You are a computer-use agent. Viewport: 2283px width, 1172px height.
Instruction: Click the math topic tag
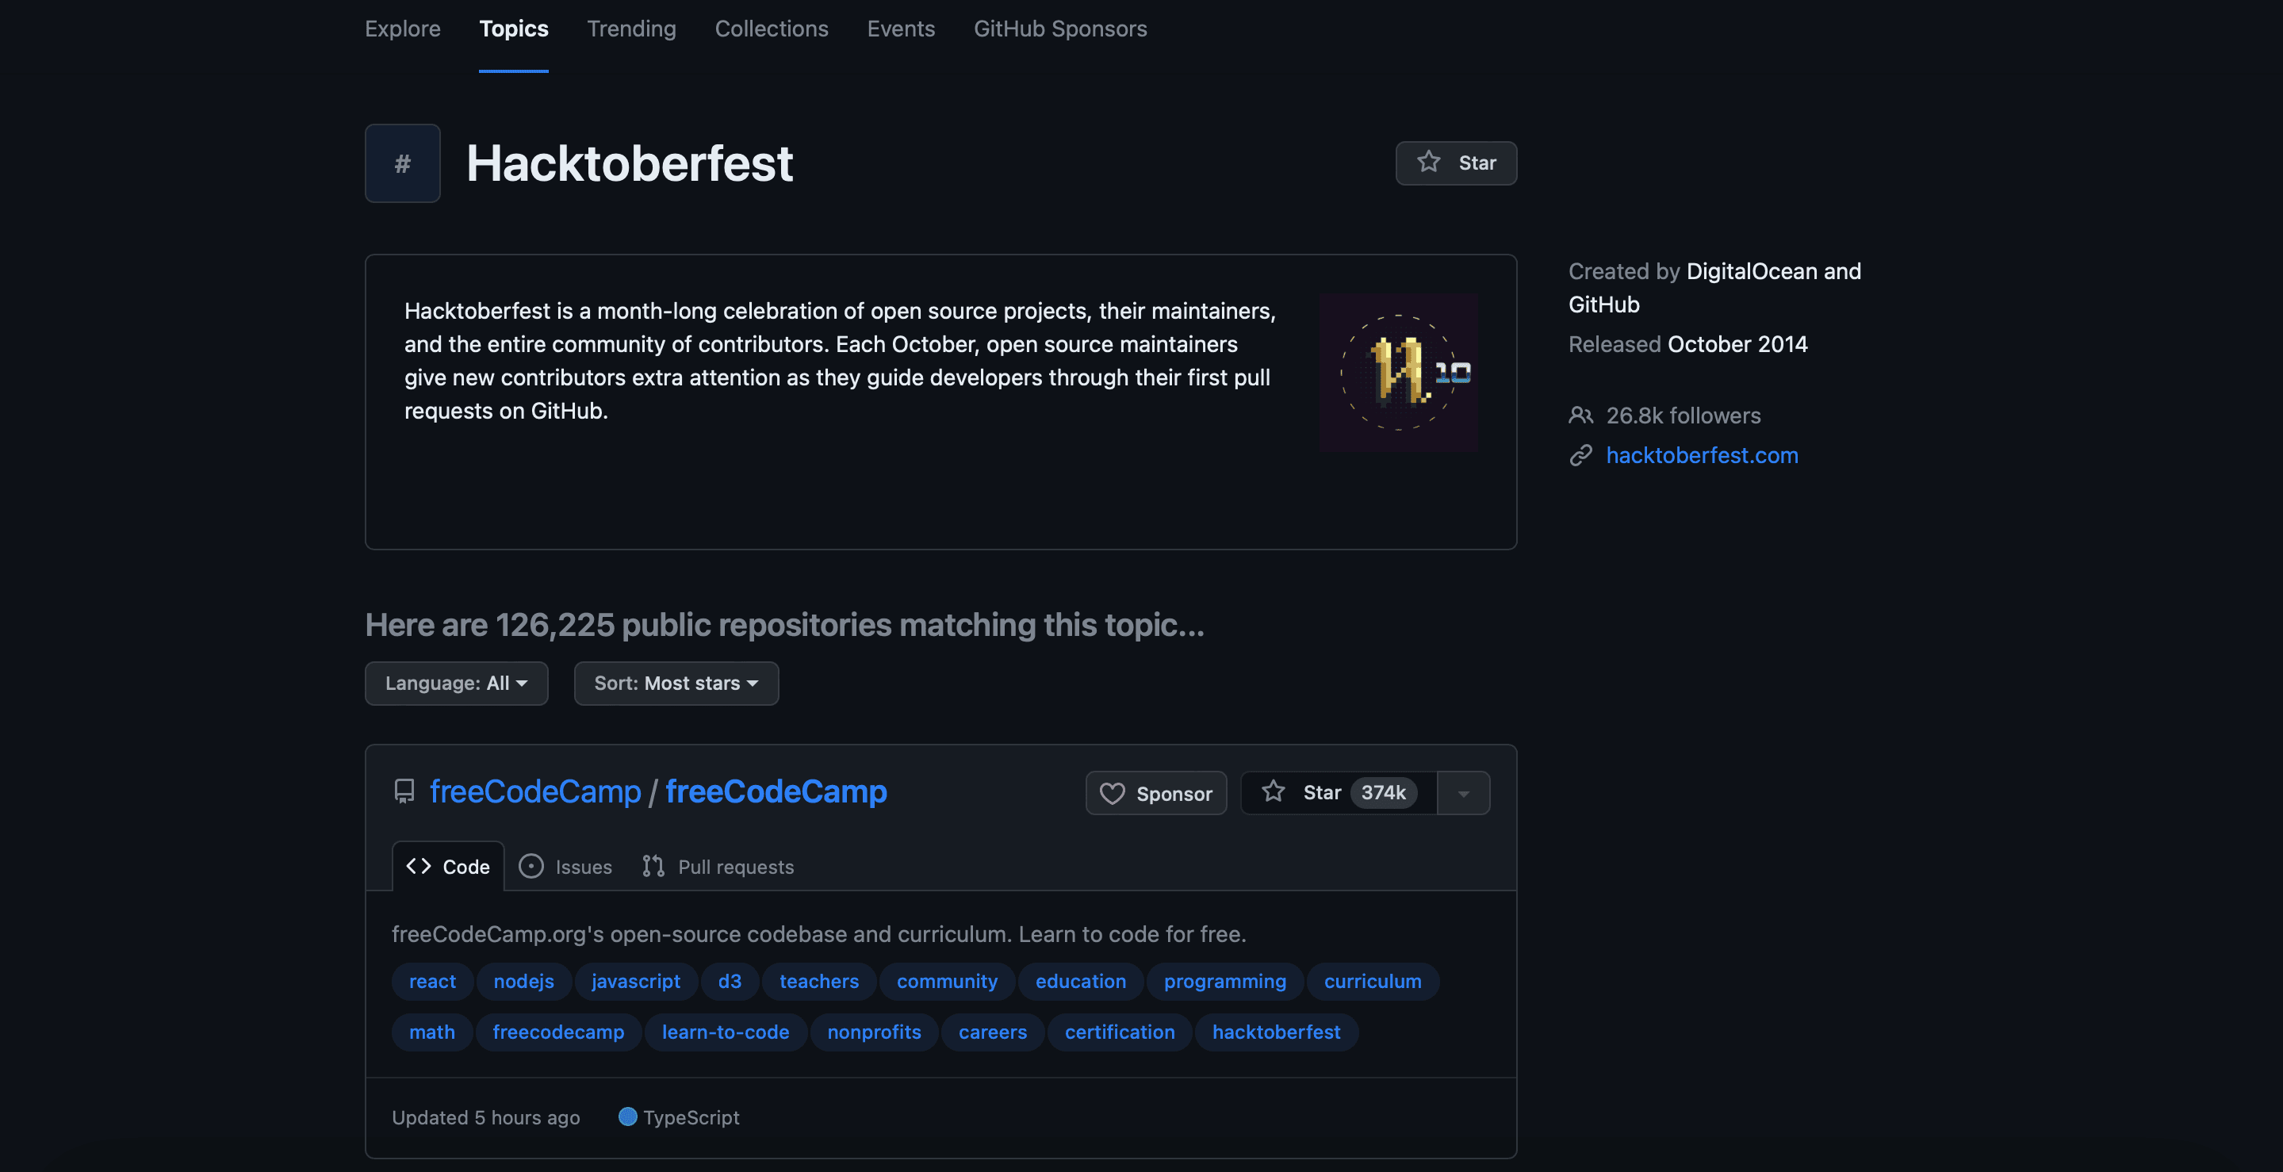pos(432,1032)
